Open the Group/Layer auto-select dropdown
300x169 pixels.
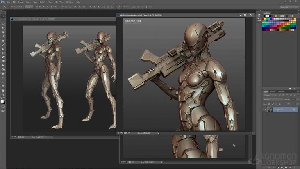pyautogui.click(x=29, y=7)
